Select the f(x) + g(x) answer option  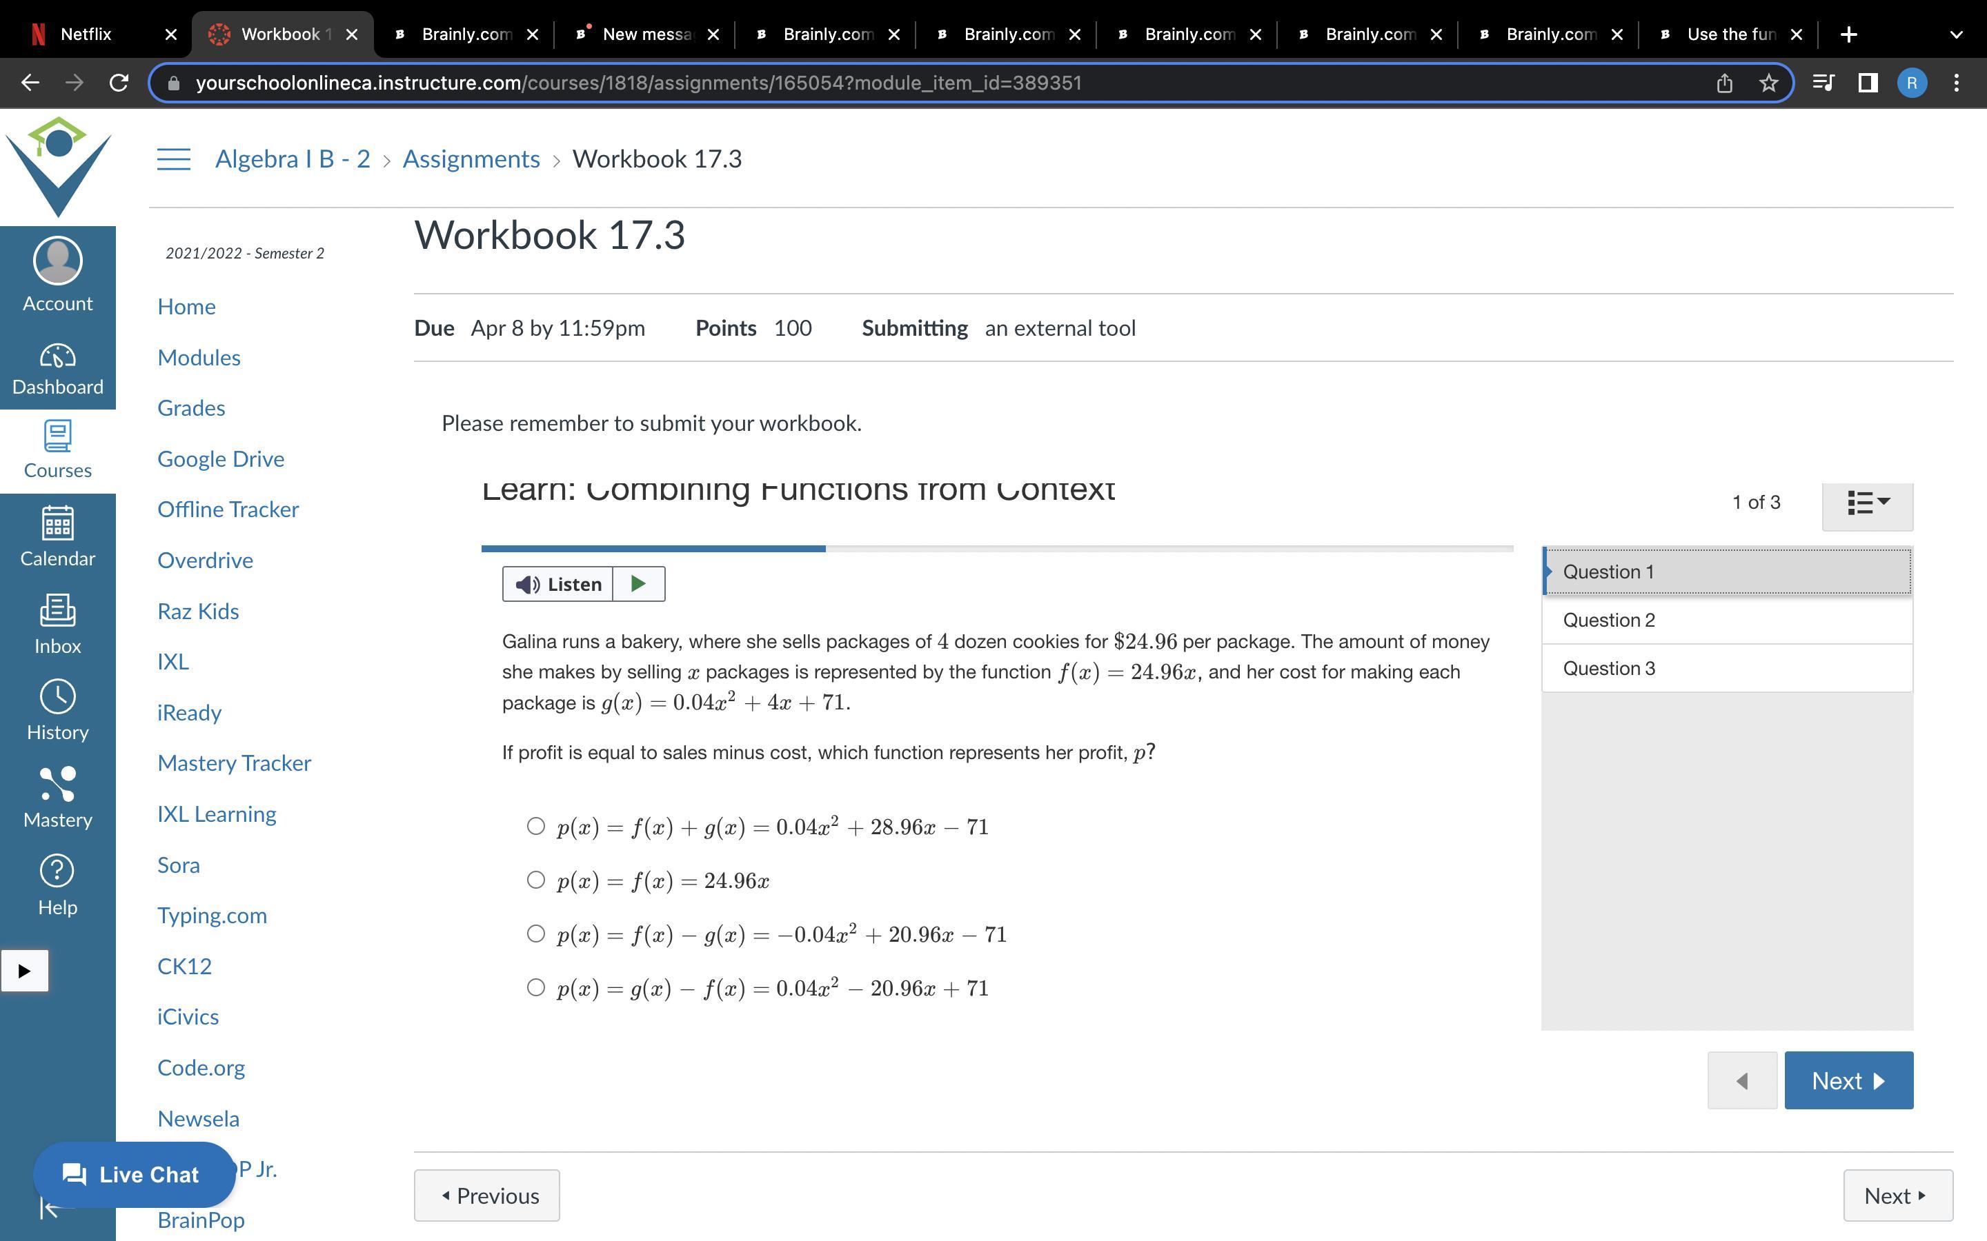click(535, 827)
